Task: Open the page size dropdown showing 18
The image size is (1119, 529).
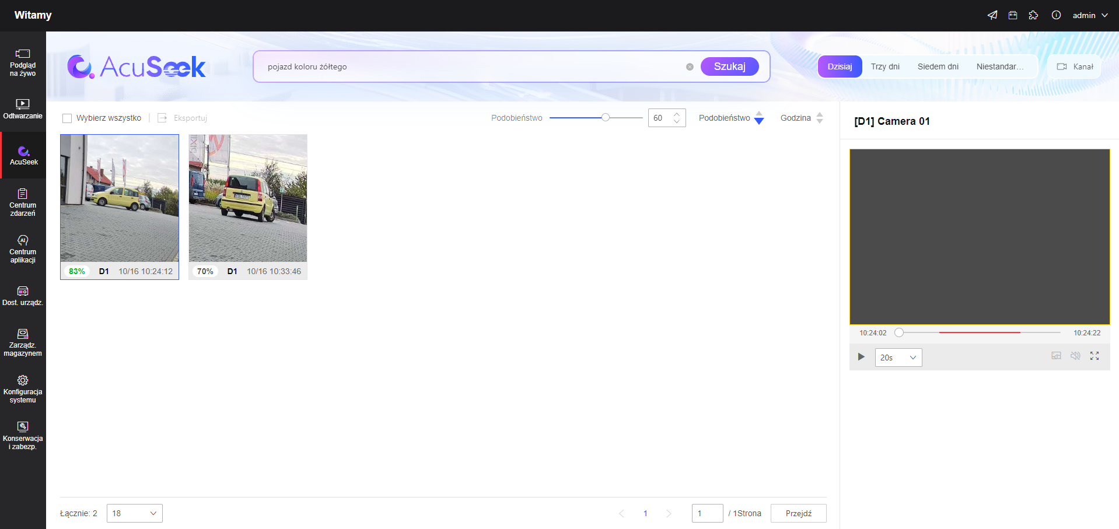Action: (134, 513)
